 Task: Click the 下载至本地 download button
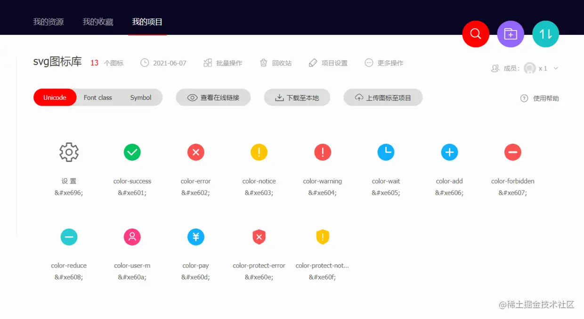click(297, 98)
